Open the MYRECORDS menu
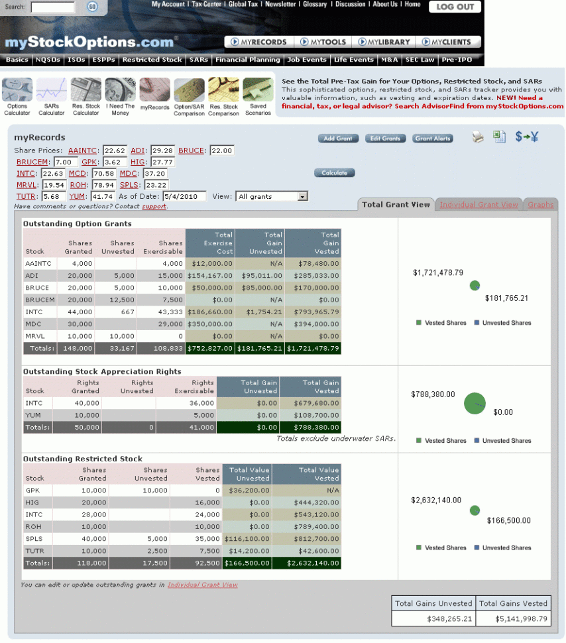566x643 pixels. pos(258,42)
